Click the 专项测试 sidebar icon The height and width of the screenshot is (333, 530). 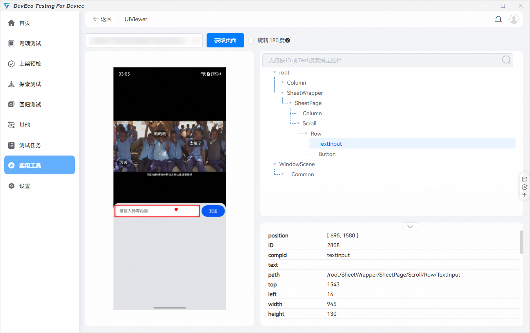click(x=11, y=43)
